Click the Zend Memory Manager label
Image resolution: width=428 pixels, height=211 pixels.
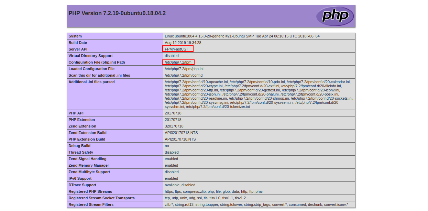pyautogui.click(x=89, y=165)
